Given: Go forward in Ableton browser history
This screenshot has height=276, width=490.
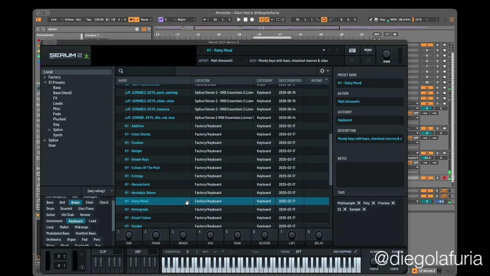Looking at the screenshot, I should pos(43,29).
